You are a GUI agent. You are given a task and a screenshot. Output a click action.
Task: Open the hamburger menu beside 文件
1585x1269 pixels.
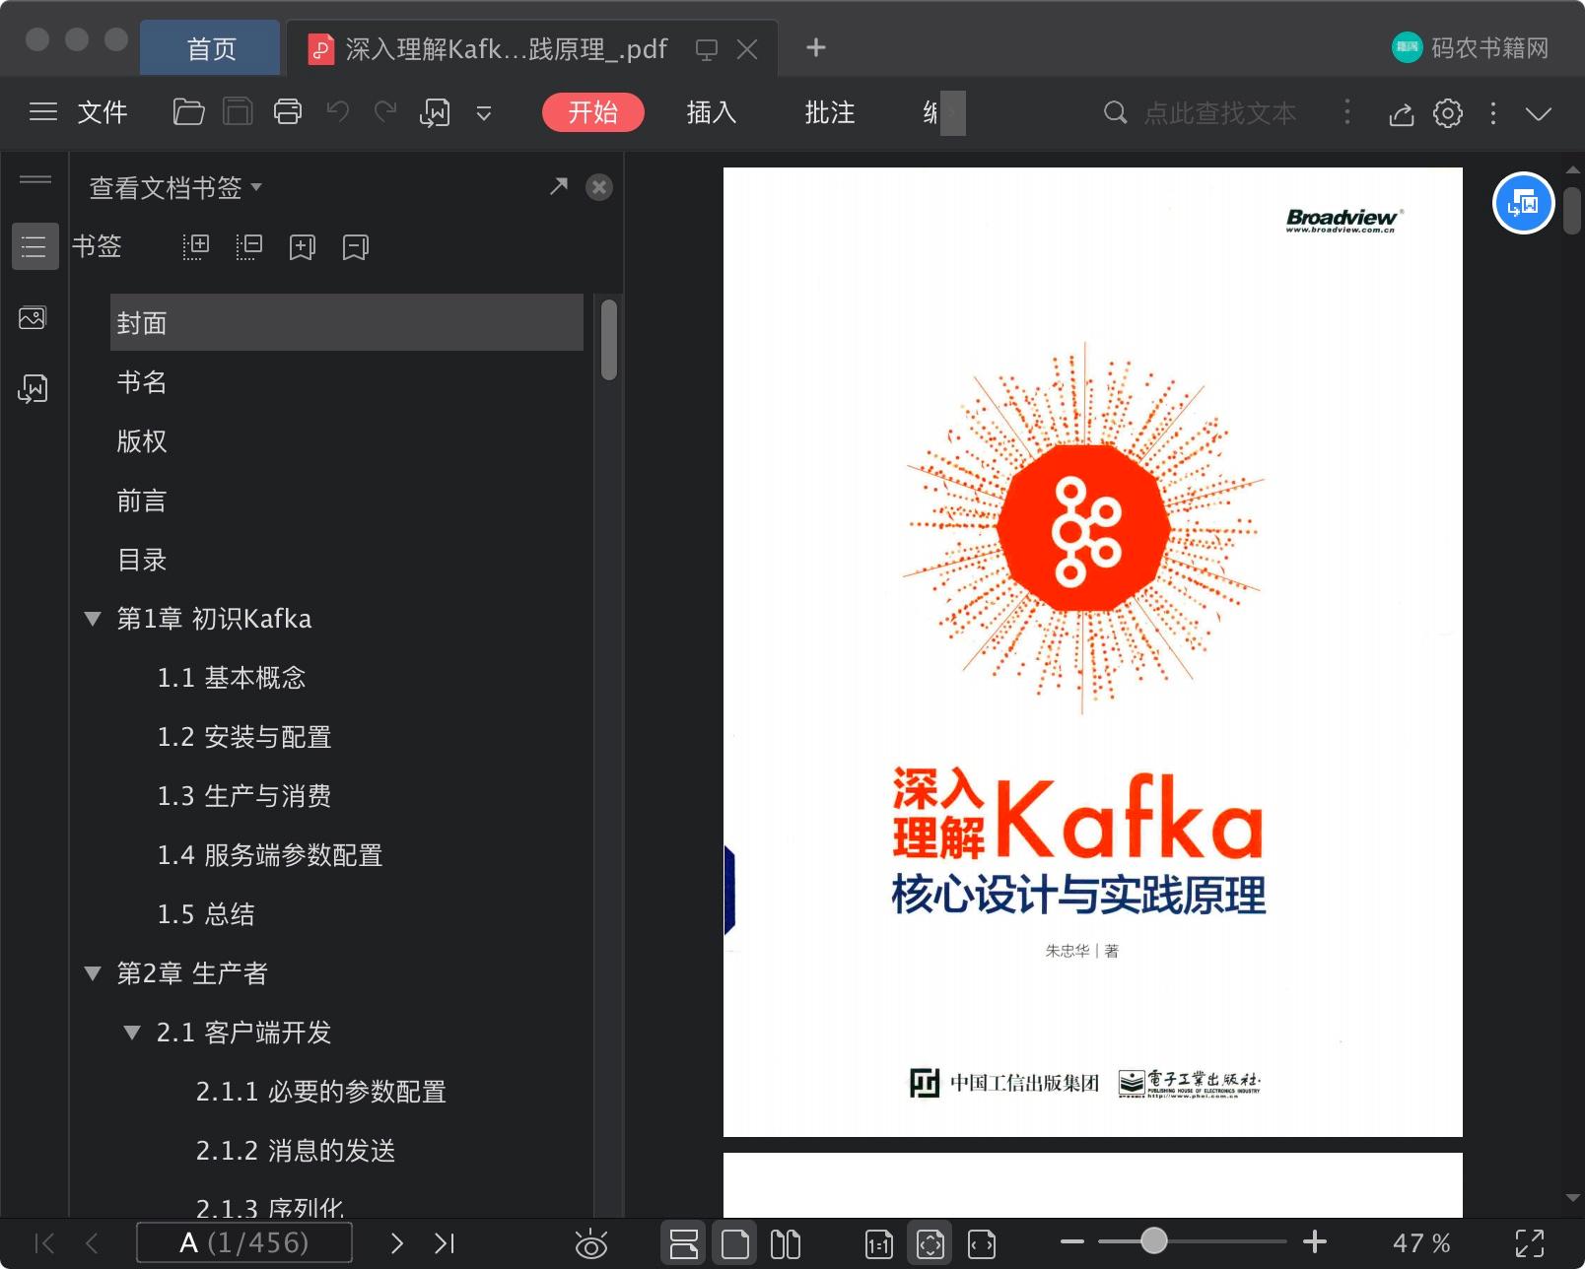(x=43, y=112)
